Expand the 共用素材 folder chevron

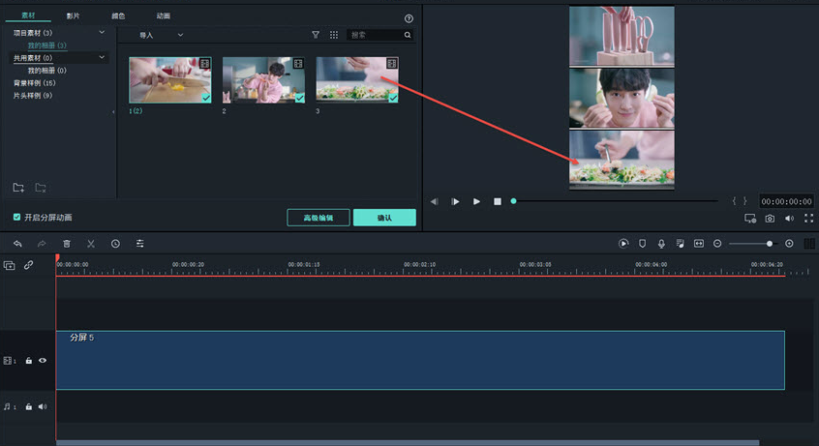(x=102, y=58)
